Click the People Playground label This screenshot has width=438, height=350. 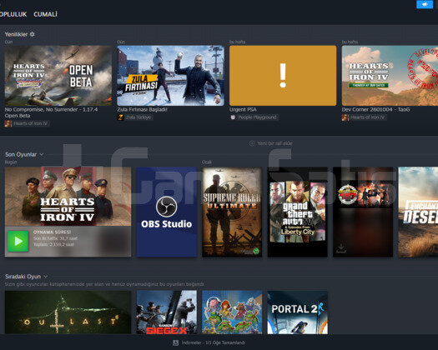[257, 117]
